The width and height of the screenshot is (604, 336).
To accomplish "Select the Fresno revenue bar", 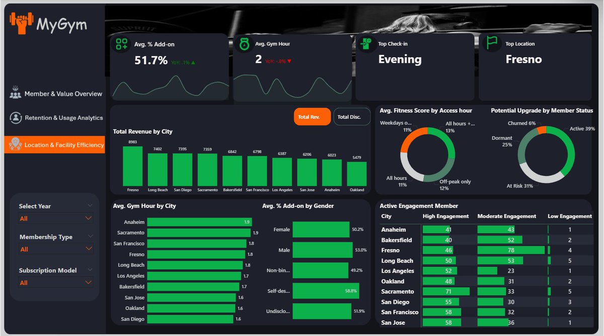I will 133,166.
